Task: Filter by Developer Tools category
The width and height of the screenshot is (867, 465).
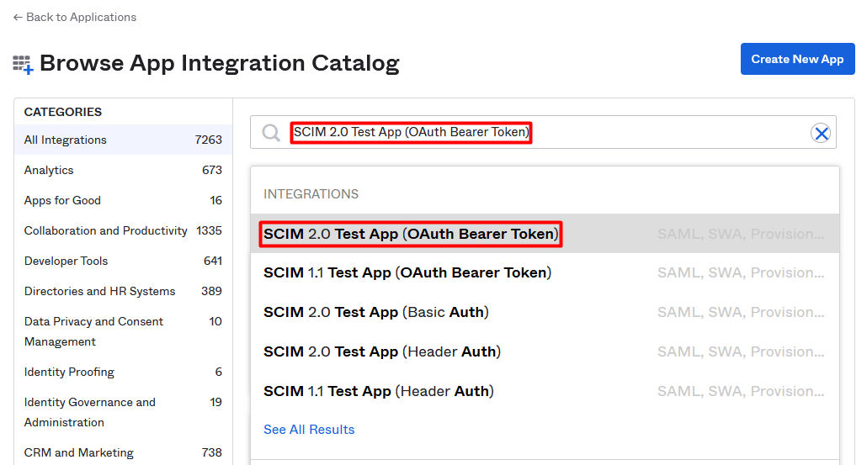Action: pyautogui.click(x=123, y=261)
